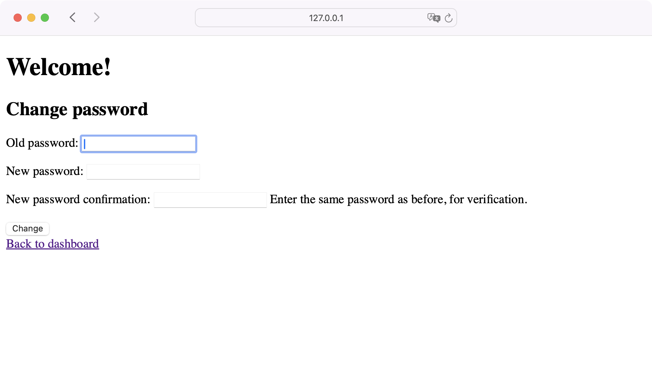Click the Change button
This screenshot has height=367, width=652.
point(27,228)
